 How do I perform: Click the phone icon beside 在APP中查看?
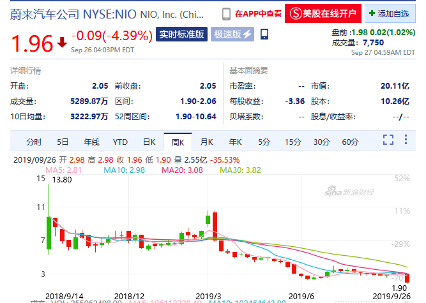(x=226, y=14)
